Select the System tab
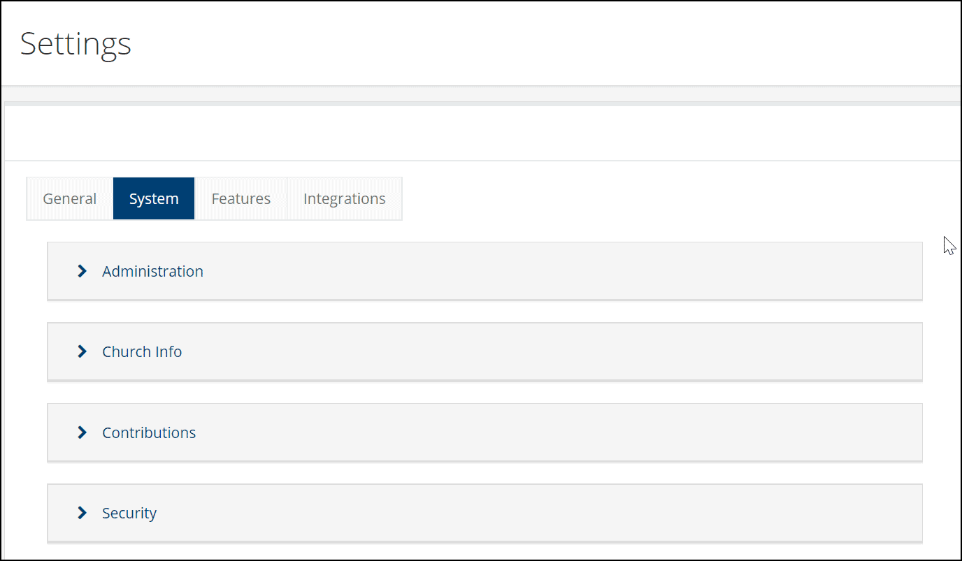962x561 pixels. (x=154, y=198)
